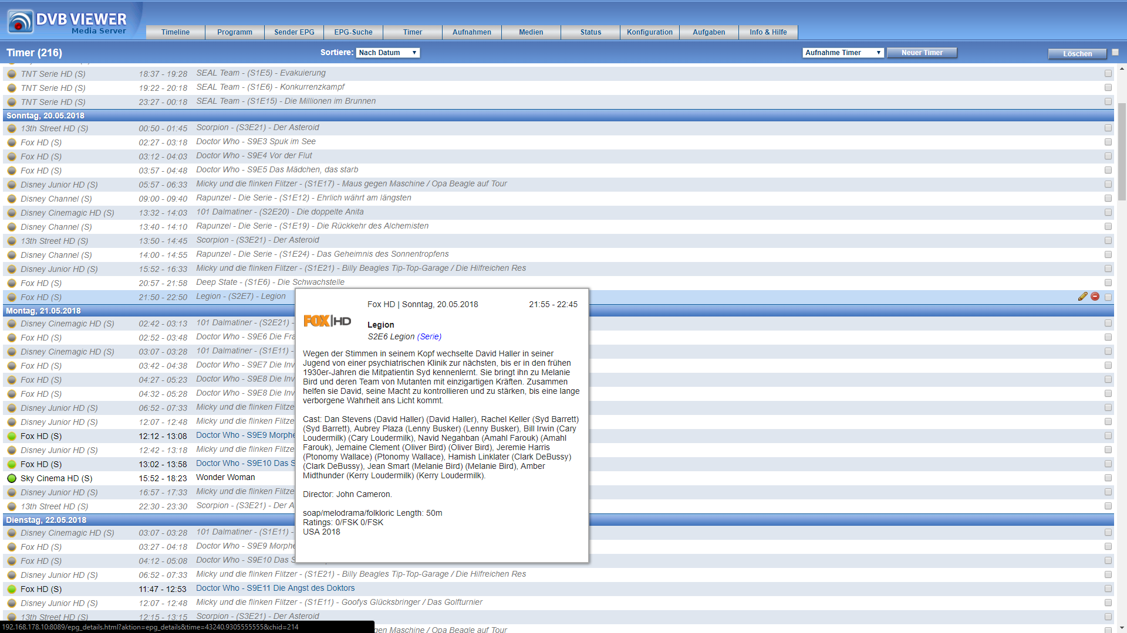Click green status icon of 13:02 - 13:58 timer
The height and width of the screenshot is (633, 1127).
12,464
